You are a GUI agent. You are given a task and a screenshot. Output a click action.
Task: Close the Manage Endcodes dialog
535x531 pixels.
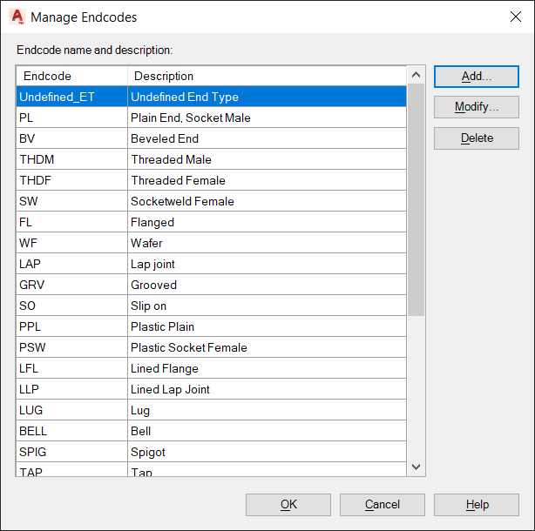(514, 17)
